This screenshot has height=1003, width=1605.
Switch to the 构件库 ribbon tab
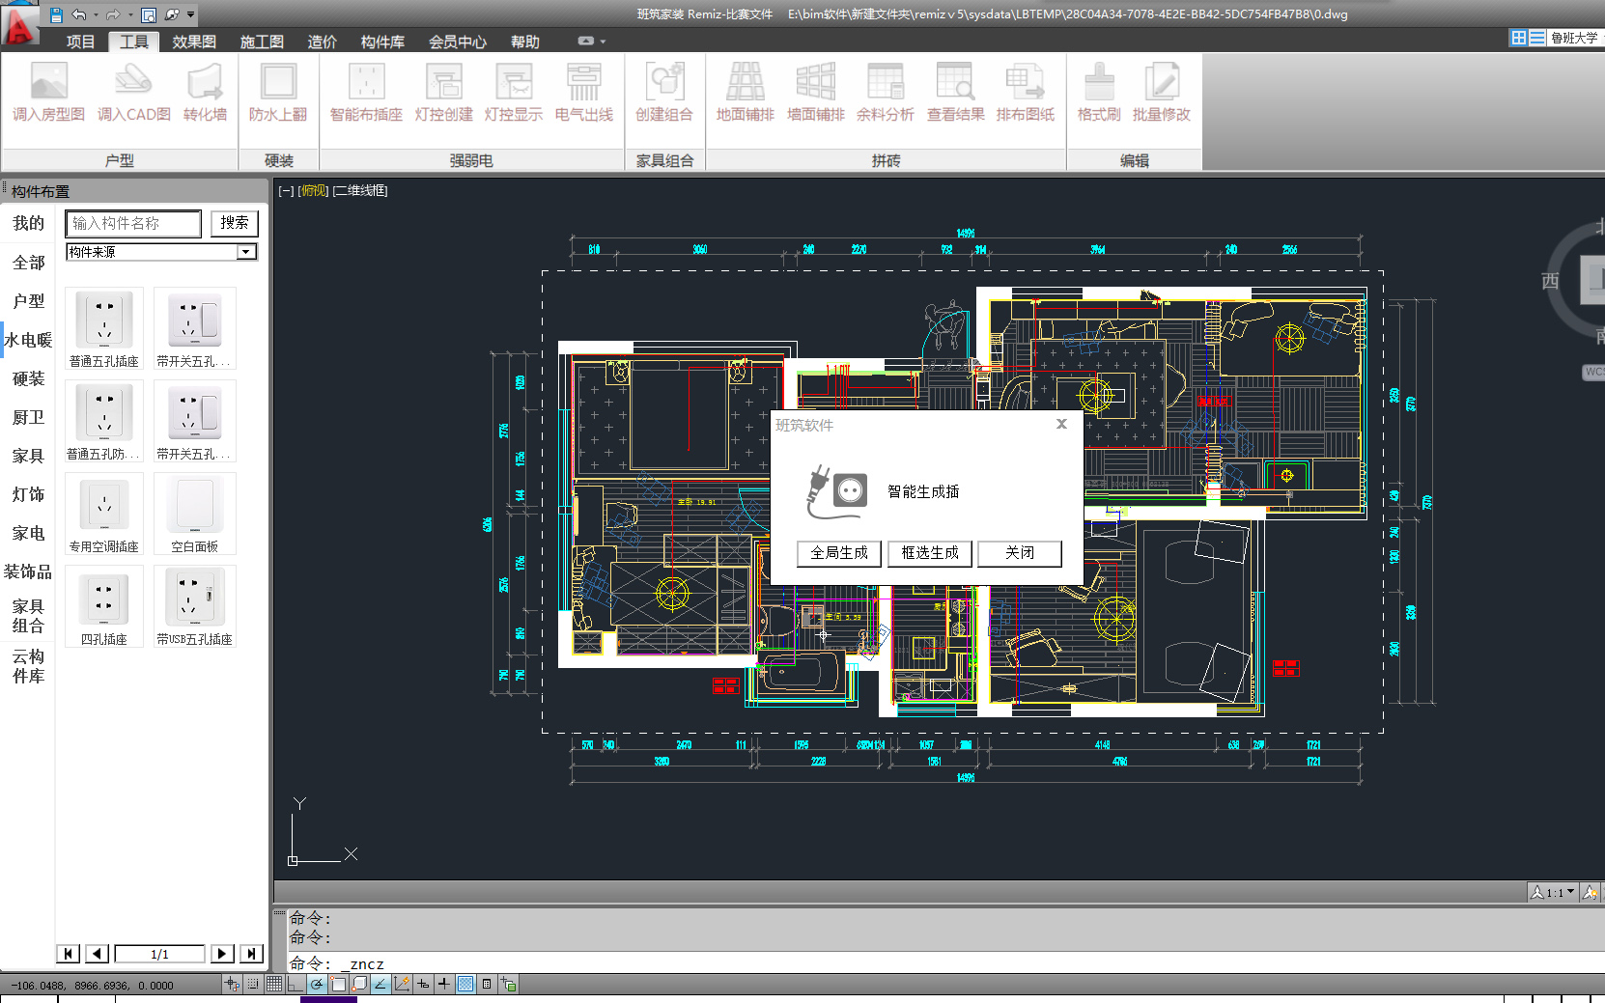point(382,42)
